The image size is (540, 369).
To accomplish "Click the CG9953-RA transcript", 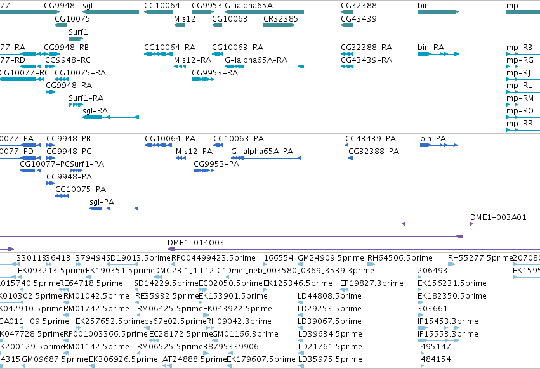I will (x=203, y=79).
